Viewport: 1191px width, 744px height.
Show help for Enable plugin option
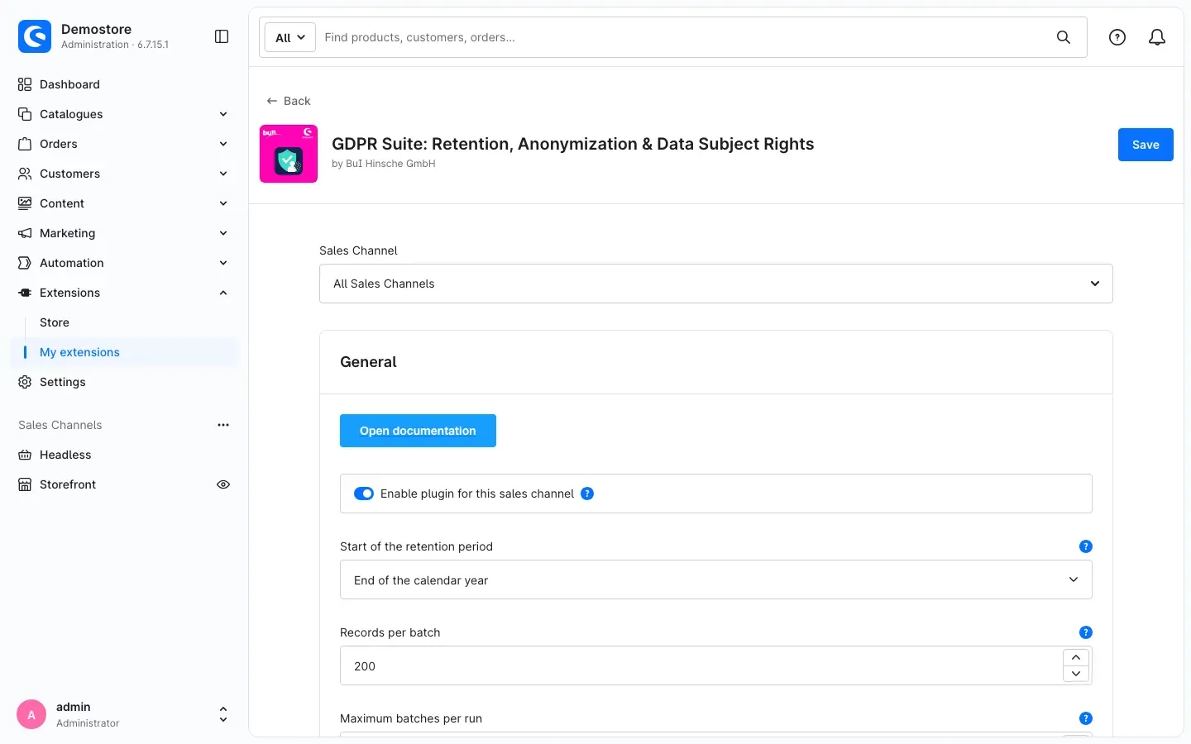tap(587, 494)
